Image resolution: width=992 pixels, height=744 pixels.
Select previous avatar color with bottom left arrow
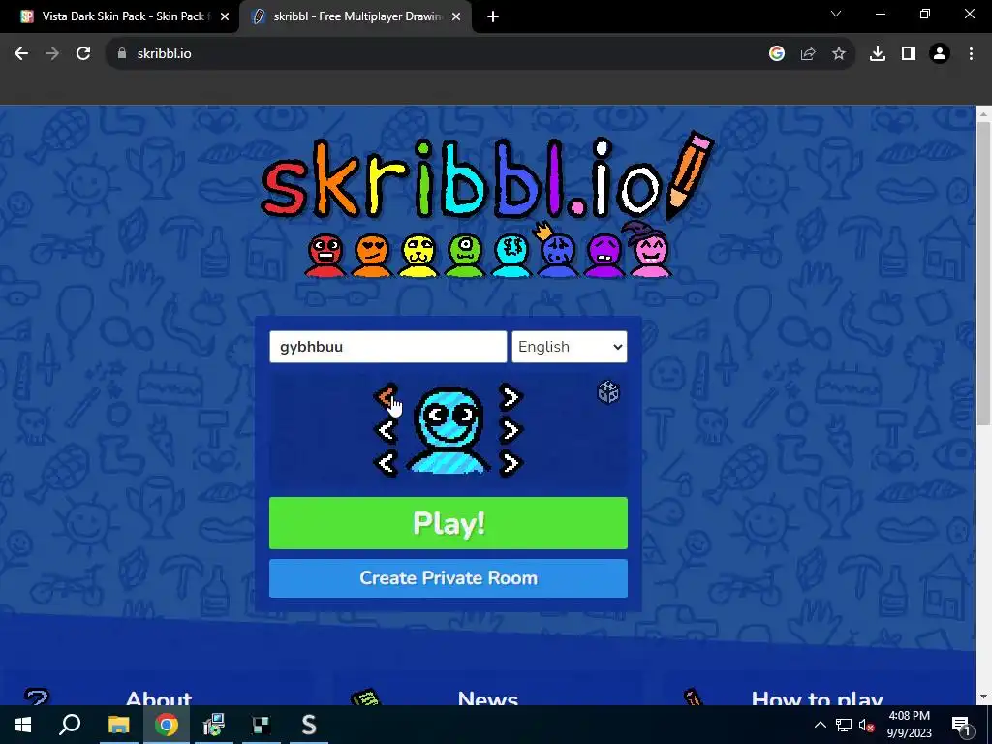(x=386, y=464)
